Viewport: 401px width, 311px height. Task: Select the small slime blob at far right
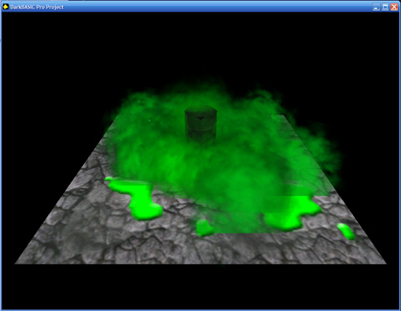click(346, 231)
